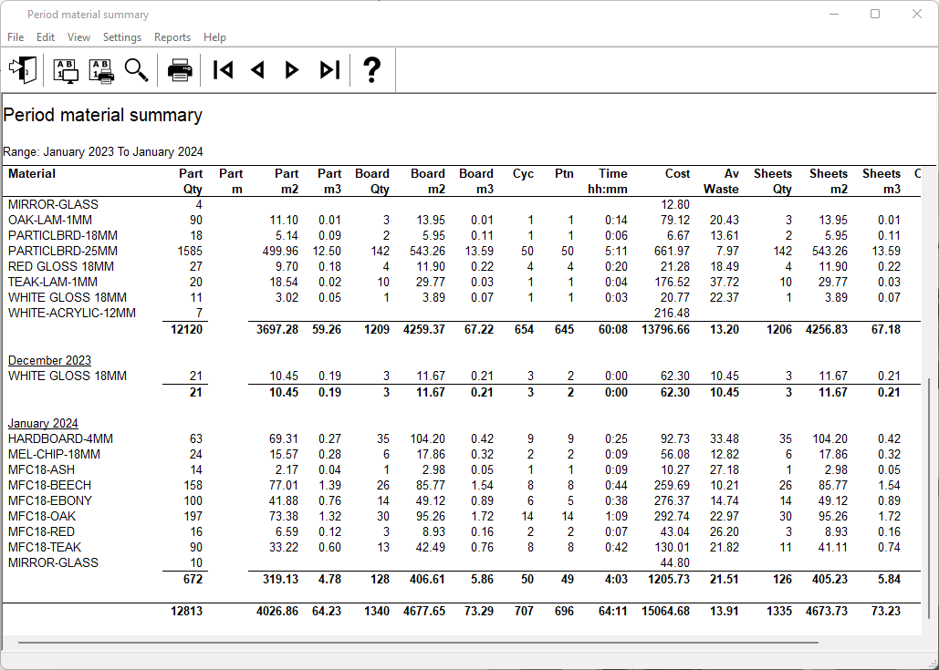Click January 2024 cost subtotal 1205.73
This screenshot has width=939, height=670.
tap(669, 580)
